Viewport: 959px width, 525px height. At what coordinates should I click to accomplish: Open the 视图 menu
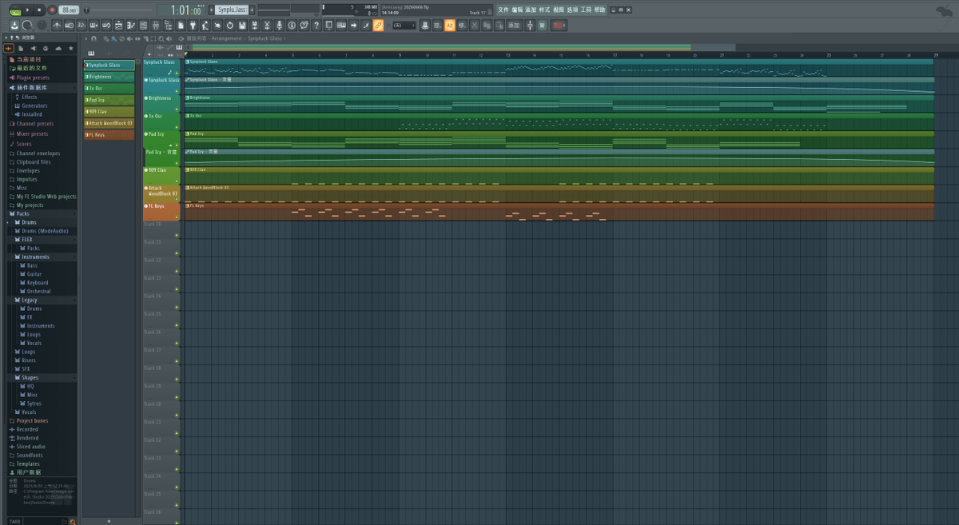point(559,10)
